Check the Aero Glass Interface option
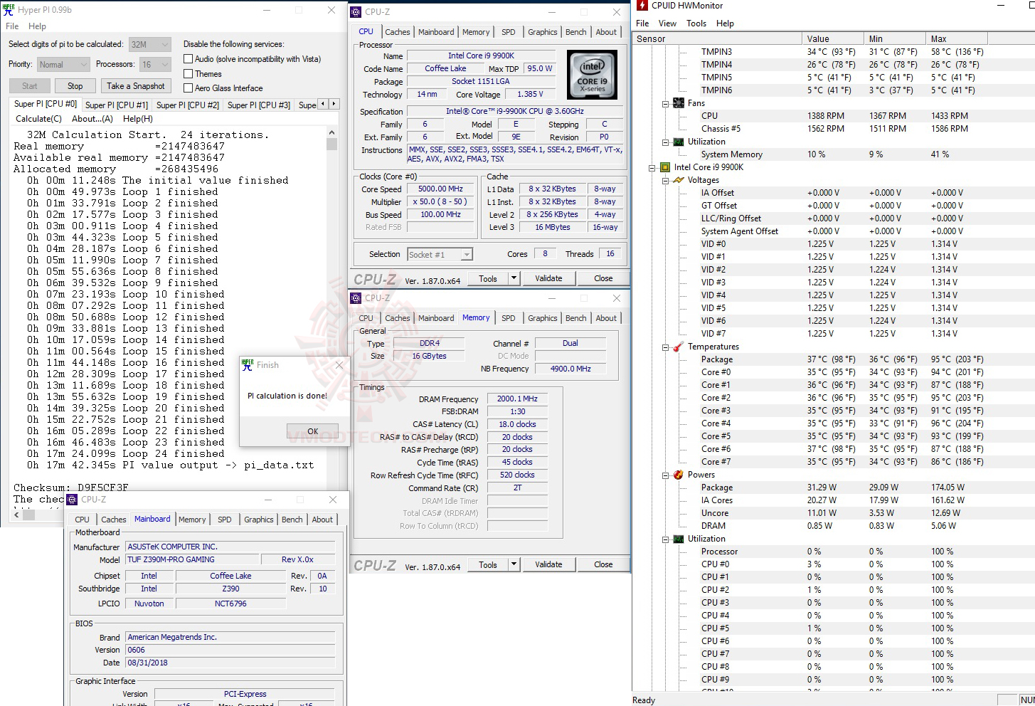Screen dimensions: 1035x706 pyautogui.click(x=189, y=88)
